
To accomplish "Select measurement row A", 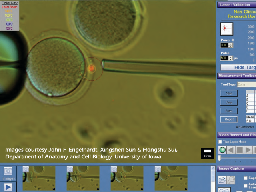I will (251, 96).
